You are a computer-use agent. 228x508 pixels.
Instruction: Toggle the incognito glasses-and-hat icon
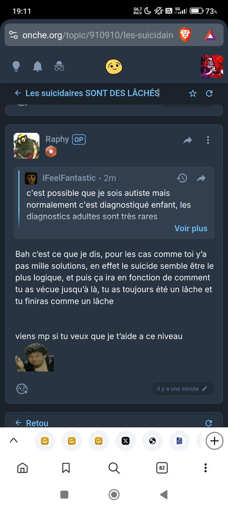click(x=59, y=66)
